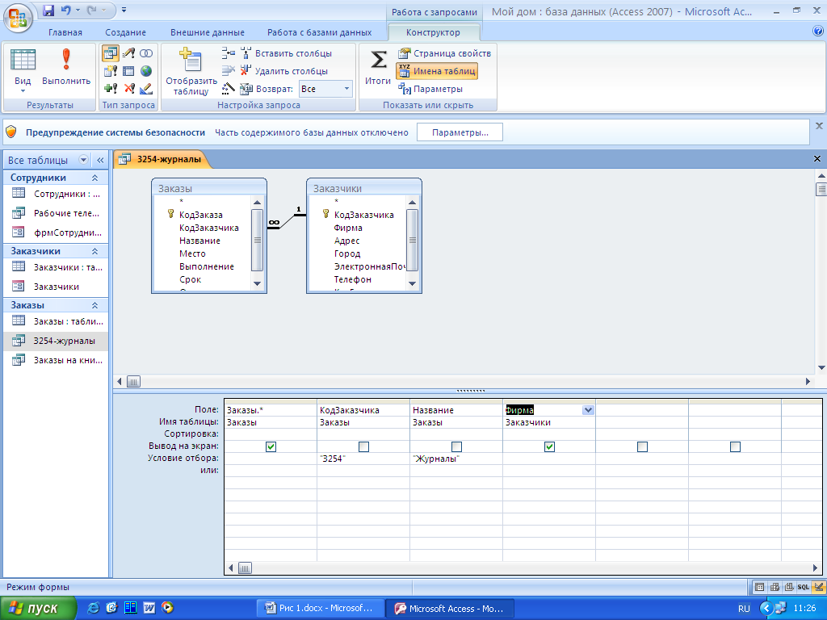
Task: Toggle show checkbox for Название column
Action: [x=457, y=446]
